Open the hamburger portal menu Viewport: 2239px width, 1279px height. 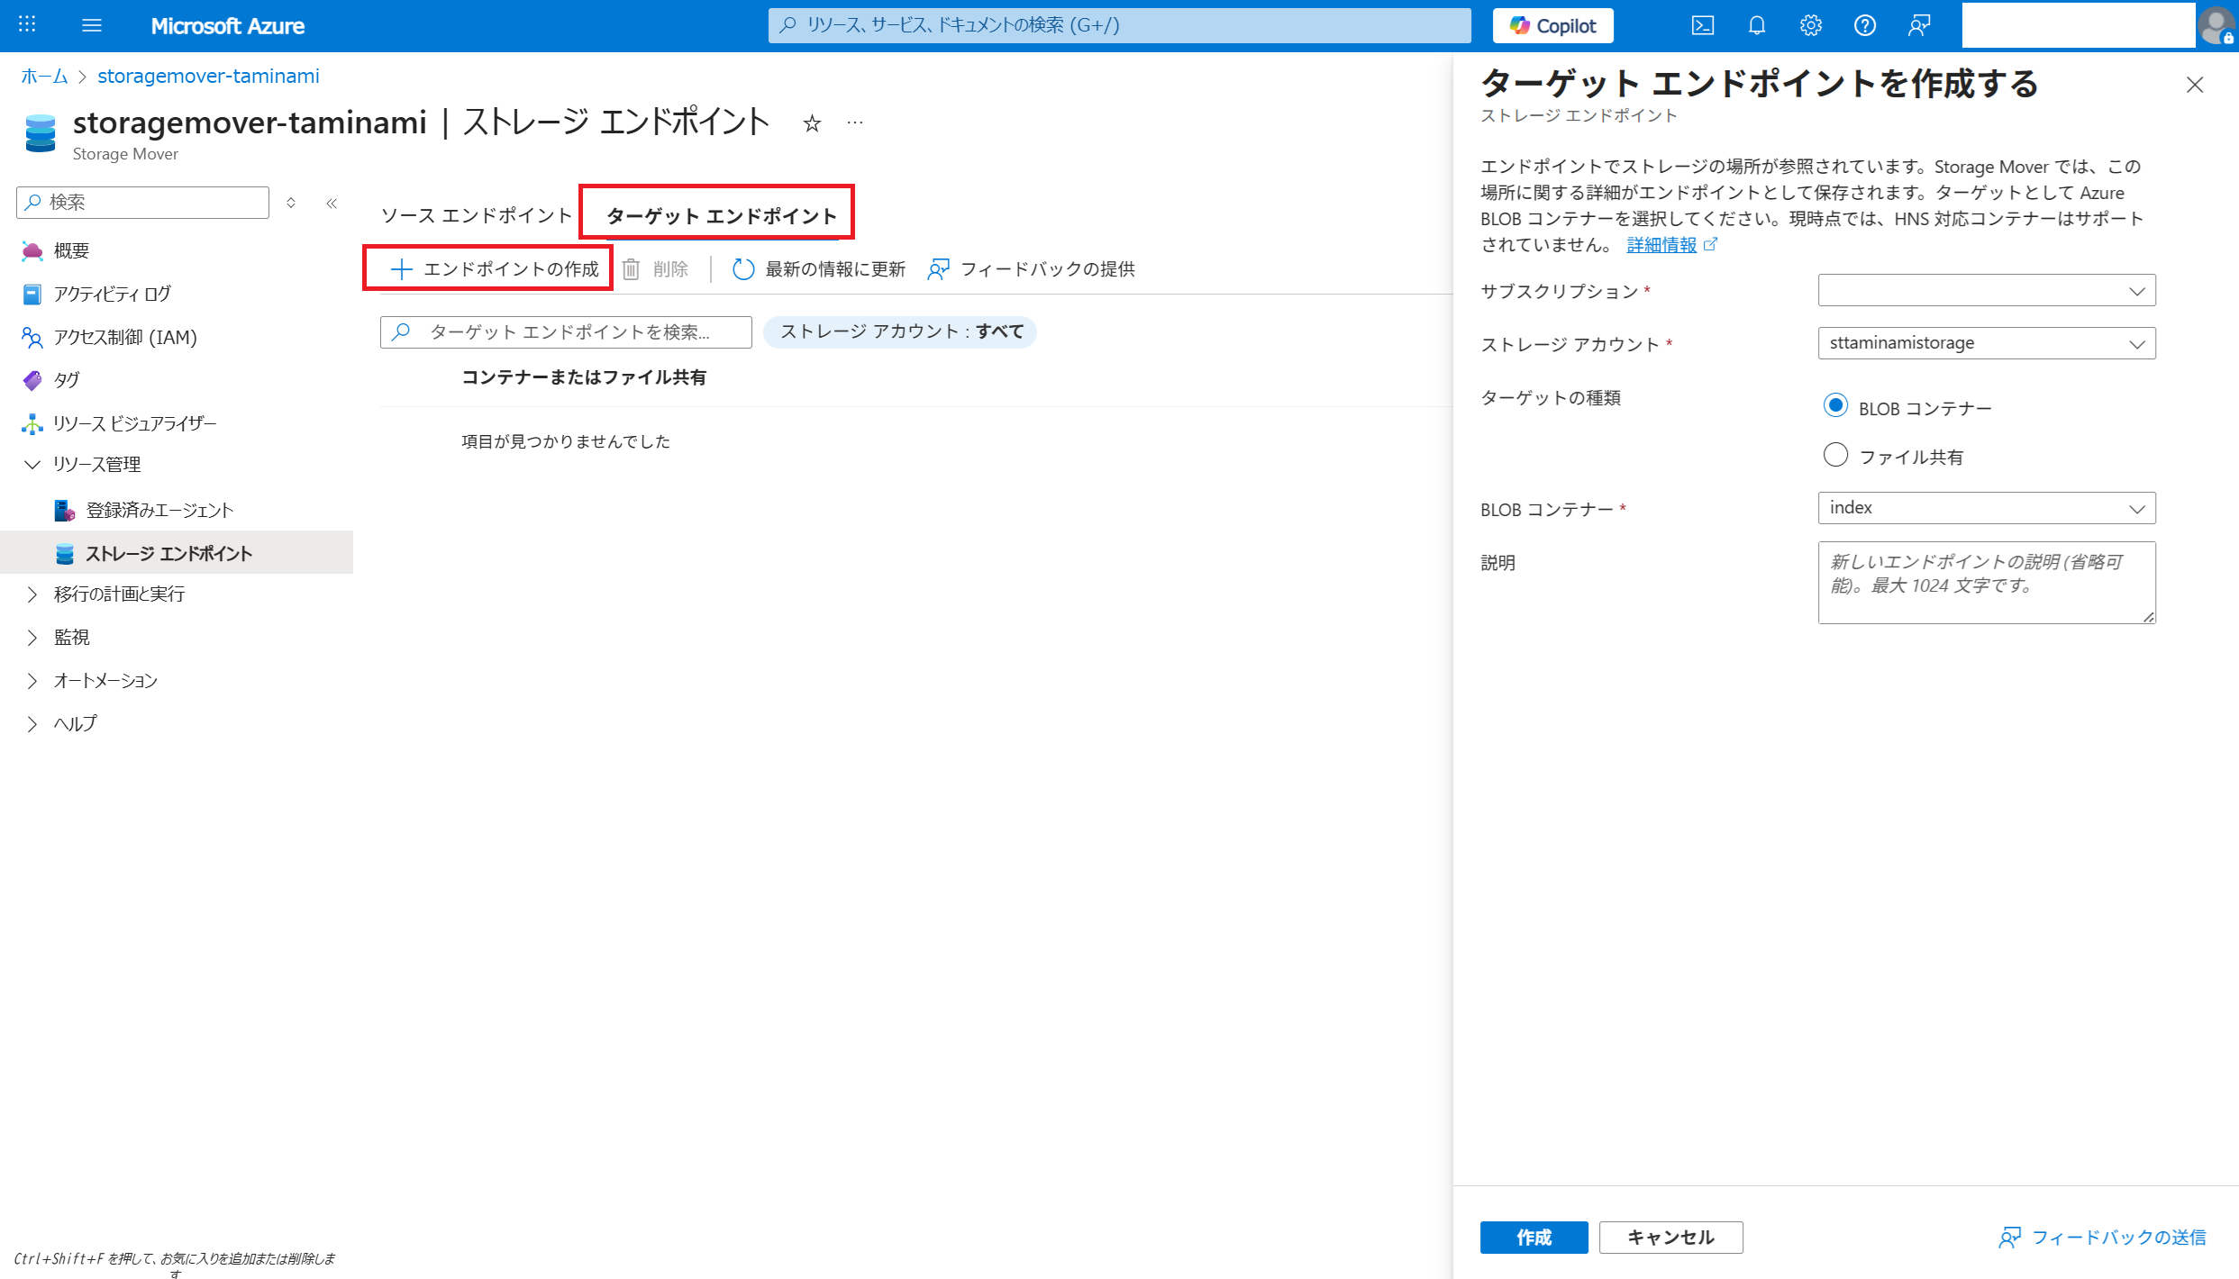(92, 25)
